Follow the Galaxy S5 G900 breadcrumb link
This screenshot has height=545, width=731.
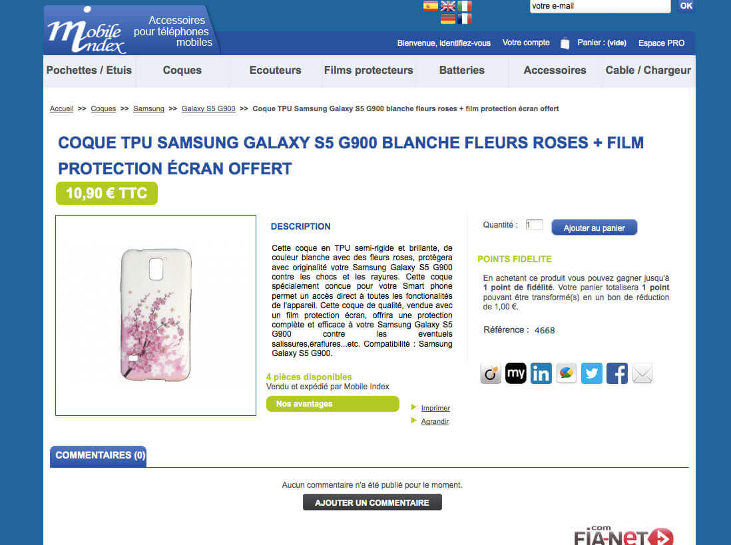coord(208,108)
